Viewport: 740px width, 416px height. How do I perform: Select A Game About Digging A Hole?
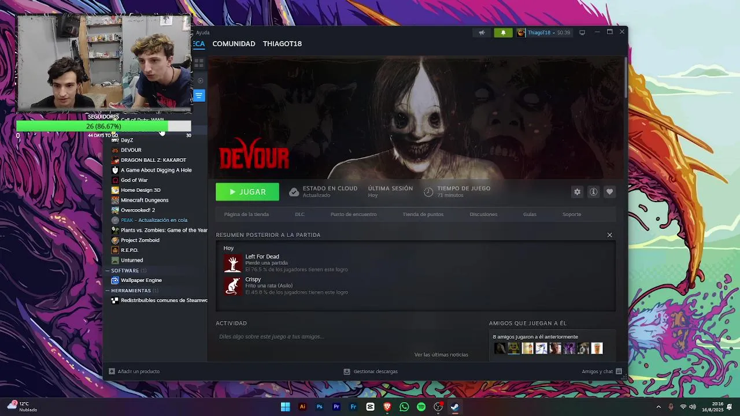click(x=156, y=170)
